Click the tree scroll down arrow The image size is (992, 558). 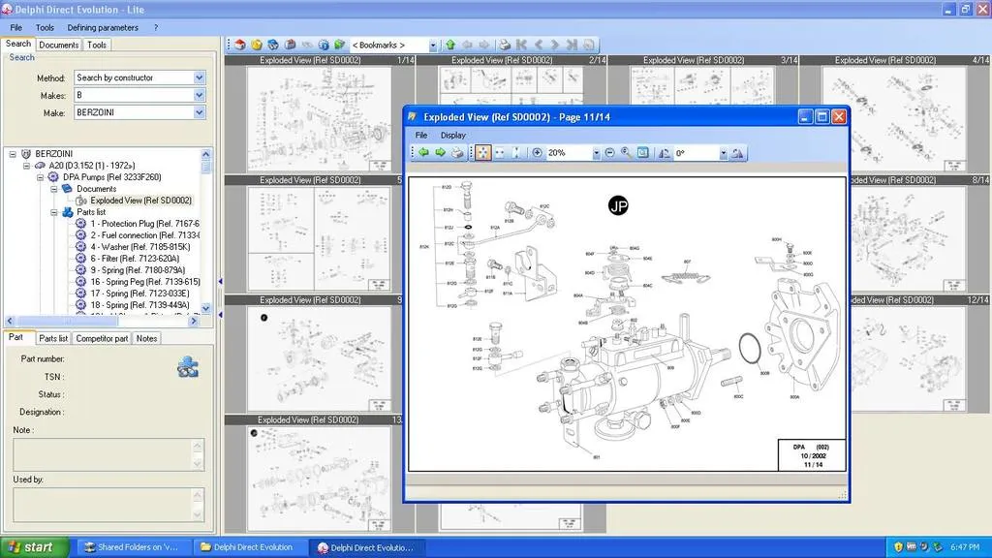point(205,308)
